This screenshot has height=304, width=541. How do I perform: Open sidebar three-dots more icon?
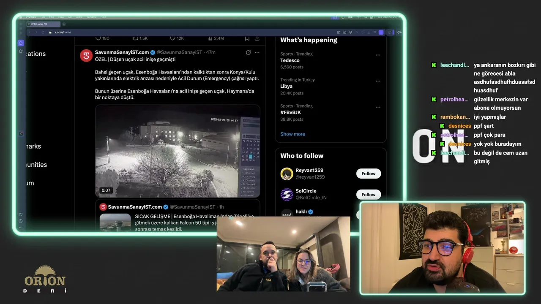(20, 228)
